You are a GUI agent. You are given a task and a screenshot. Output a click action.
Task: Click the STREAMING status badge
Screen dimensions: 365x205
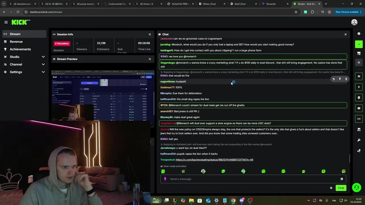(62, 44)
